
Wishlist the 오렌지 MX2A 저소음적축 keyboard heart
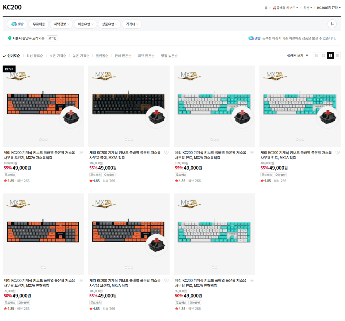pyautogui.click(x=81, y=153)
